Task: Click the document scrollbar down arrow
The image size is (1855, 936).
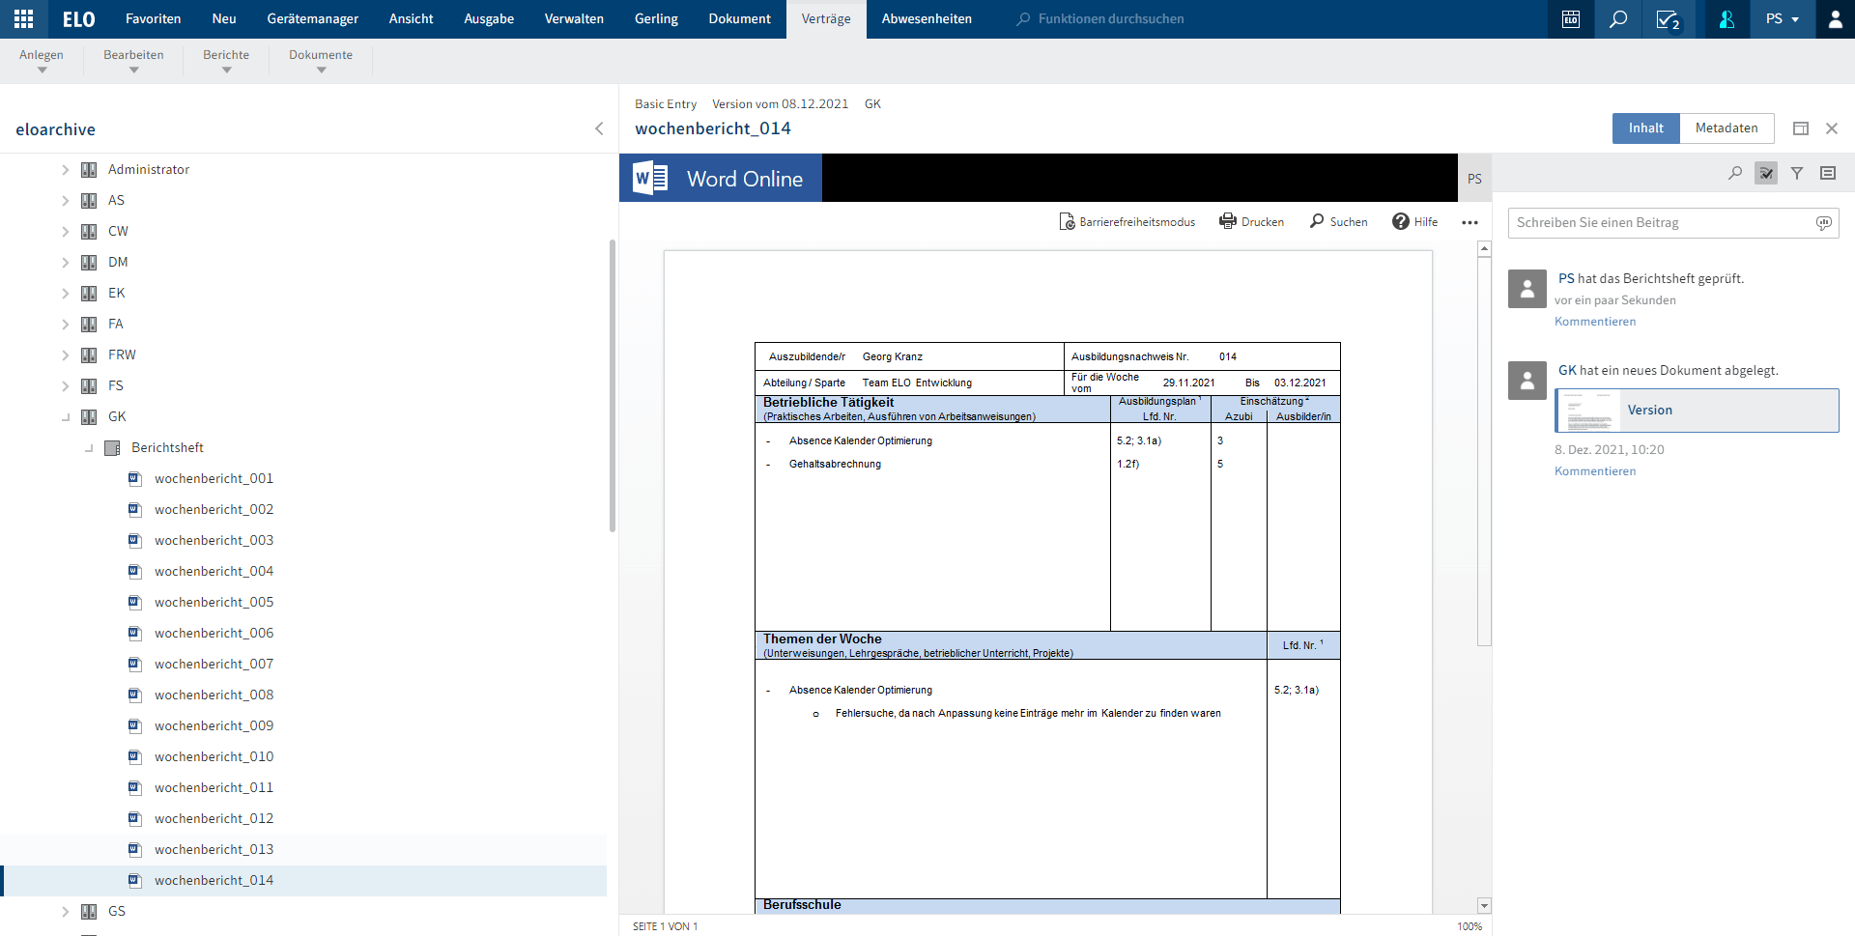Action: [x=1485, y=906]
